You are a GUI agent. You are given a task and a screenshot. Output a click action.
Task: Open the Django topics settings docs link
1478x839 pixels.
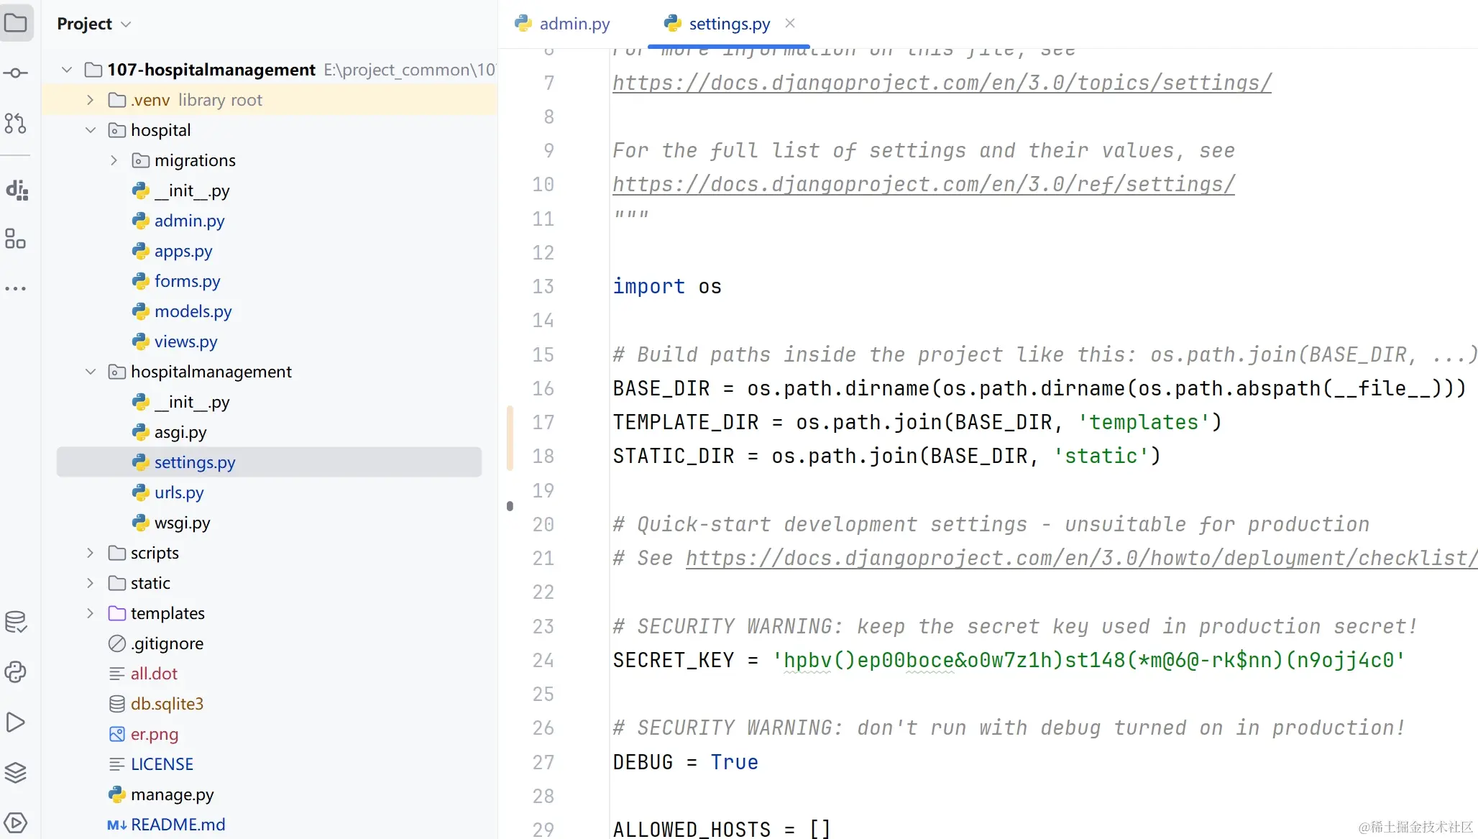click(942, 83)
